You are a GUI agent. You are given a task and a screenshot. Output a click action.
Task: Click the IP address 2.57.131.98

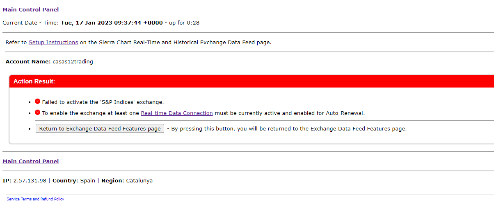tap(30, 180)
